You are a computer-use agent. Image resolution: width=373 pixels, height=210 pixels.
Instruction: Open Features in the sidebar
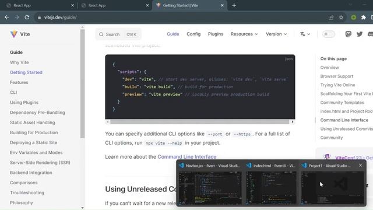(19, 82)
